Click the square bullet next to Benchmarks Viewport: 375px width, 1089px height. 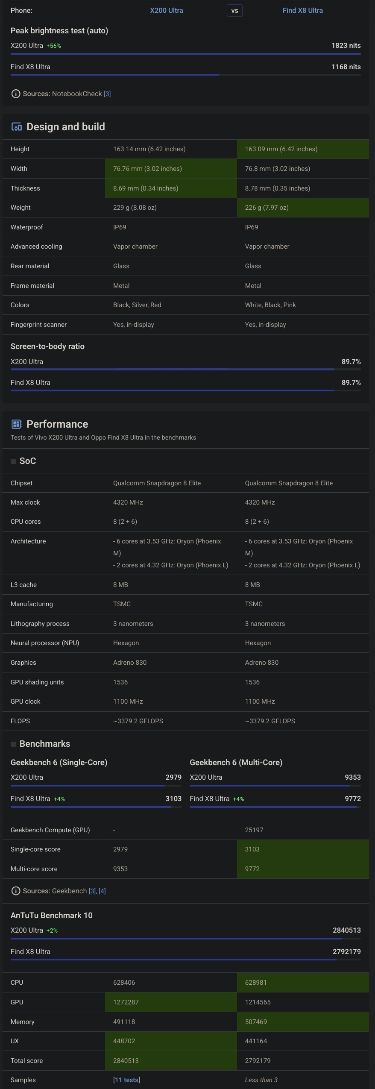point(13,744)
